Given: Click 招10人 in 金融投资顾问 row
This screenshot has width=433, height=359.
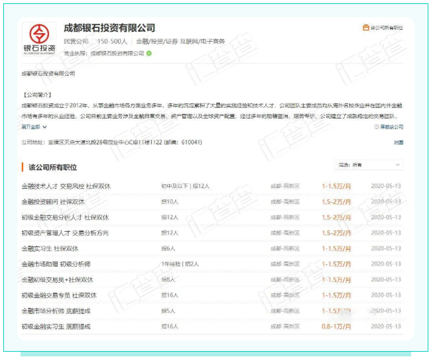Looking at the screenshot, I should click(170, 202).
